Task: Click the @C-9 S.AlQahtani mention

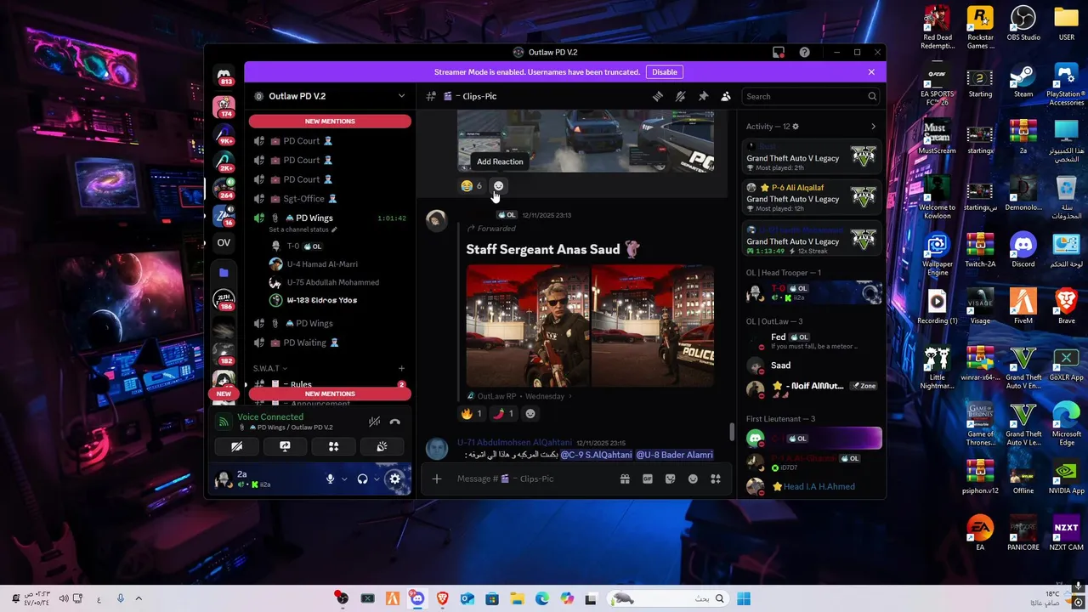Action: [596, 455]
